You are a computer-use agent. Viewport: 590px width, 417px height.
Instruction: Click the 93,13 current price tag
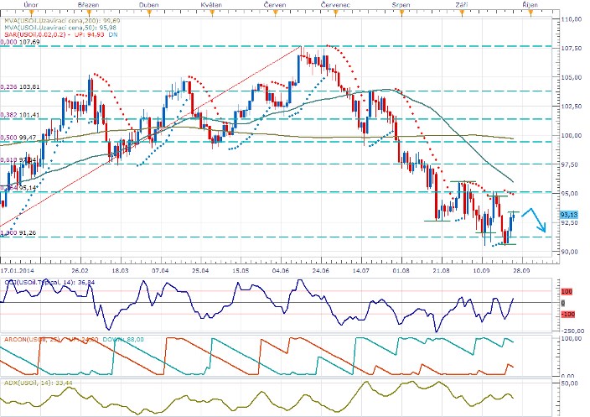(x=571, y=215)
